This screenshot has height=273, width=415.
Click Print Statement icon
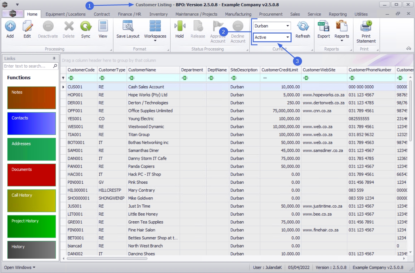pyautogui.click(x=366, y=27)
